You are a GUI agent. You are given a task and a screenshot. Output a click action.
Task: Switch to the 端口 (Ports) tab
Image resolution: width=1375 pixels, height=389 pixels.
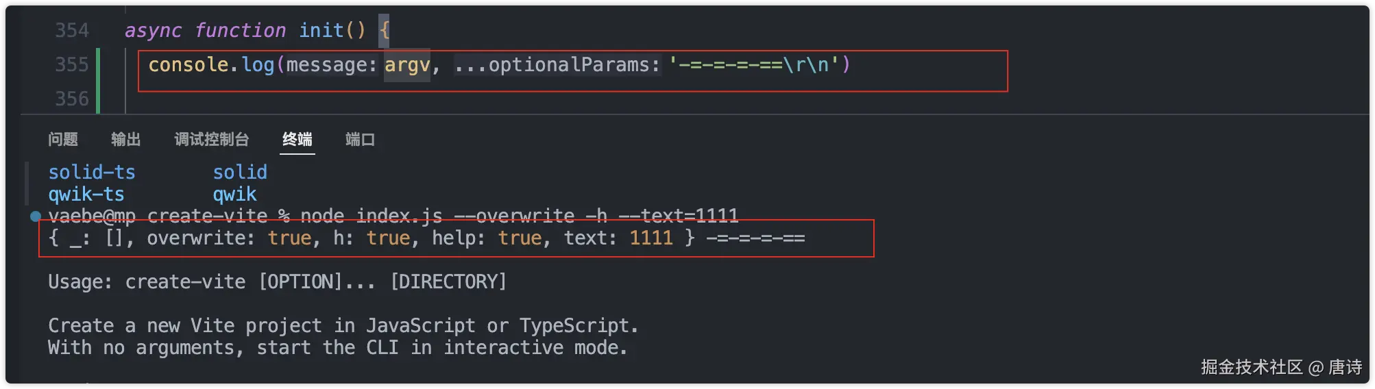coord(360,140)
